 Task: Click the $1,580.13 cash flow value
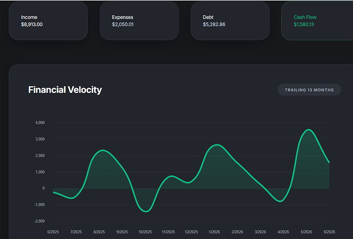[304, 24]
